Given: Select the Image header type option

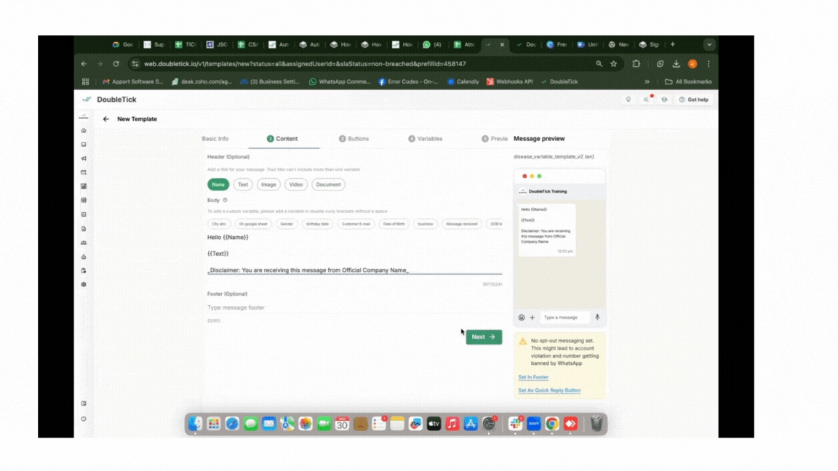Looking at the screenshot, I should [x=268, y=185].
